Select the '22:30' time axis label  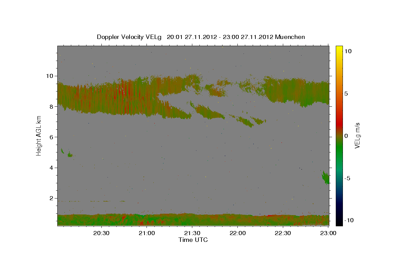click(x=283, y=233)
